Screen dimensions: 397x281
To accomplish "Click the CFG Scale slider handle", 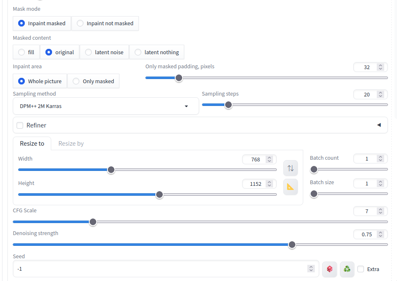I will 93,222.
